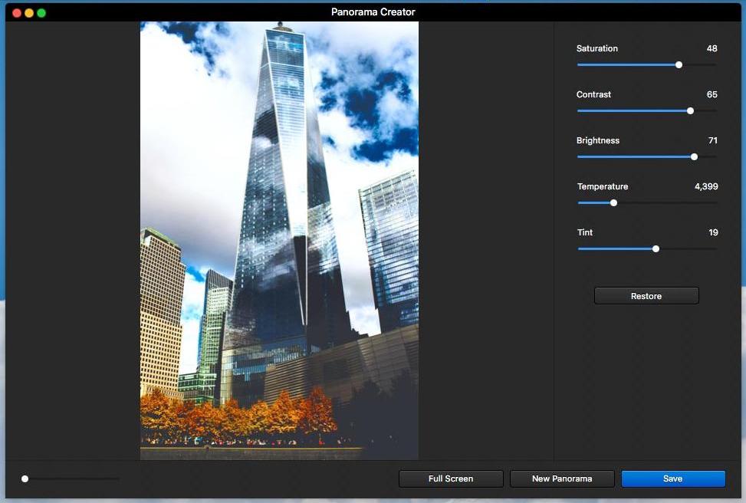
Task: Click the Saturation value 48
Action: [711, 48]
